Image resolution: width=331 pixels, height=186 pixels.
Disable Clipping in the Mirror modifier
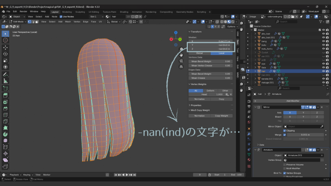coord(284,131)
